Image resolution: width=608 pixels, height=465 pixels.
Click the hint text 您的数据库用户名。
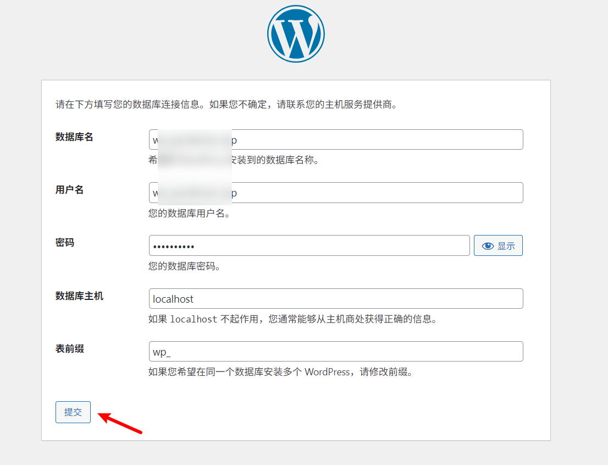click(190, 213)
